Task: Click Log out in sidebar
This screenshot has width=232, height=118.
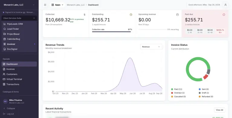Action: point(10,114)
